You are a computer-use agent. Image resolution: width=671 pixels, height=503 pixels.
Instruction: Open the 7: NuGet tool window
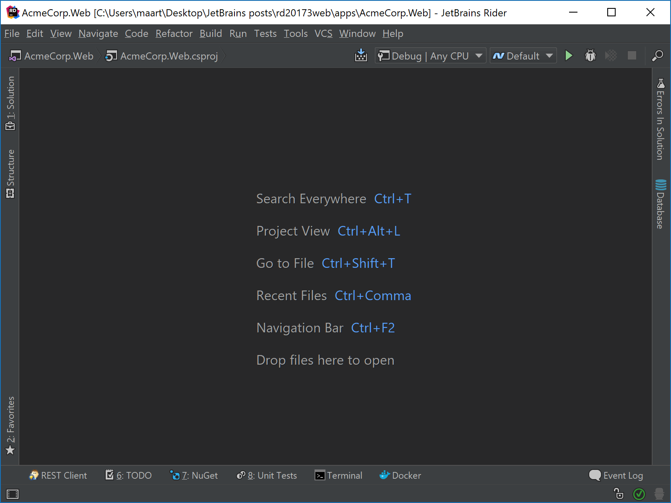pos(194,475)
